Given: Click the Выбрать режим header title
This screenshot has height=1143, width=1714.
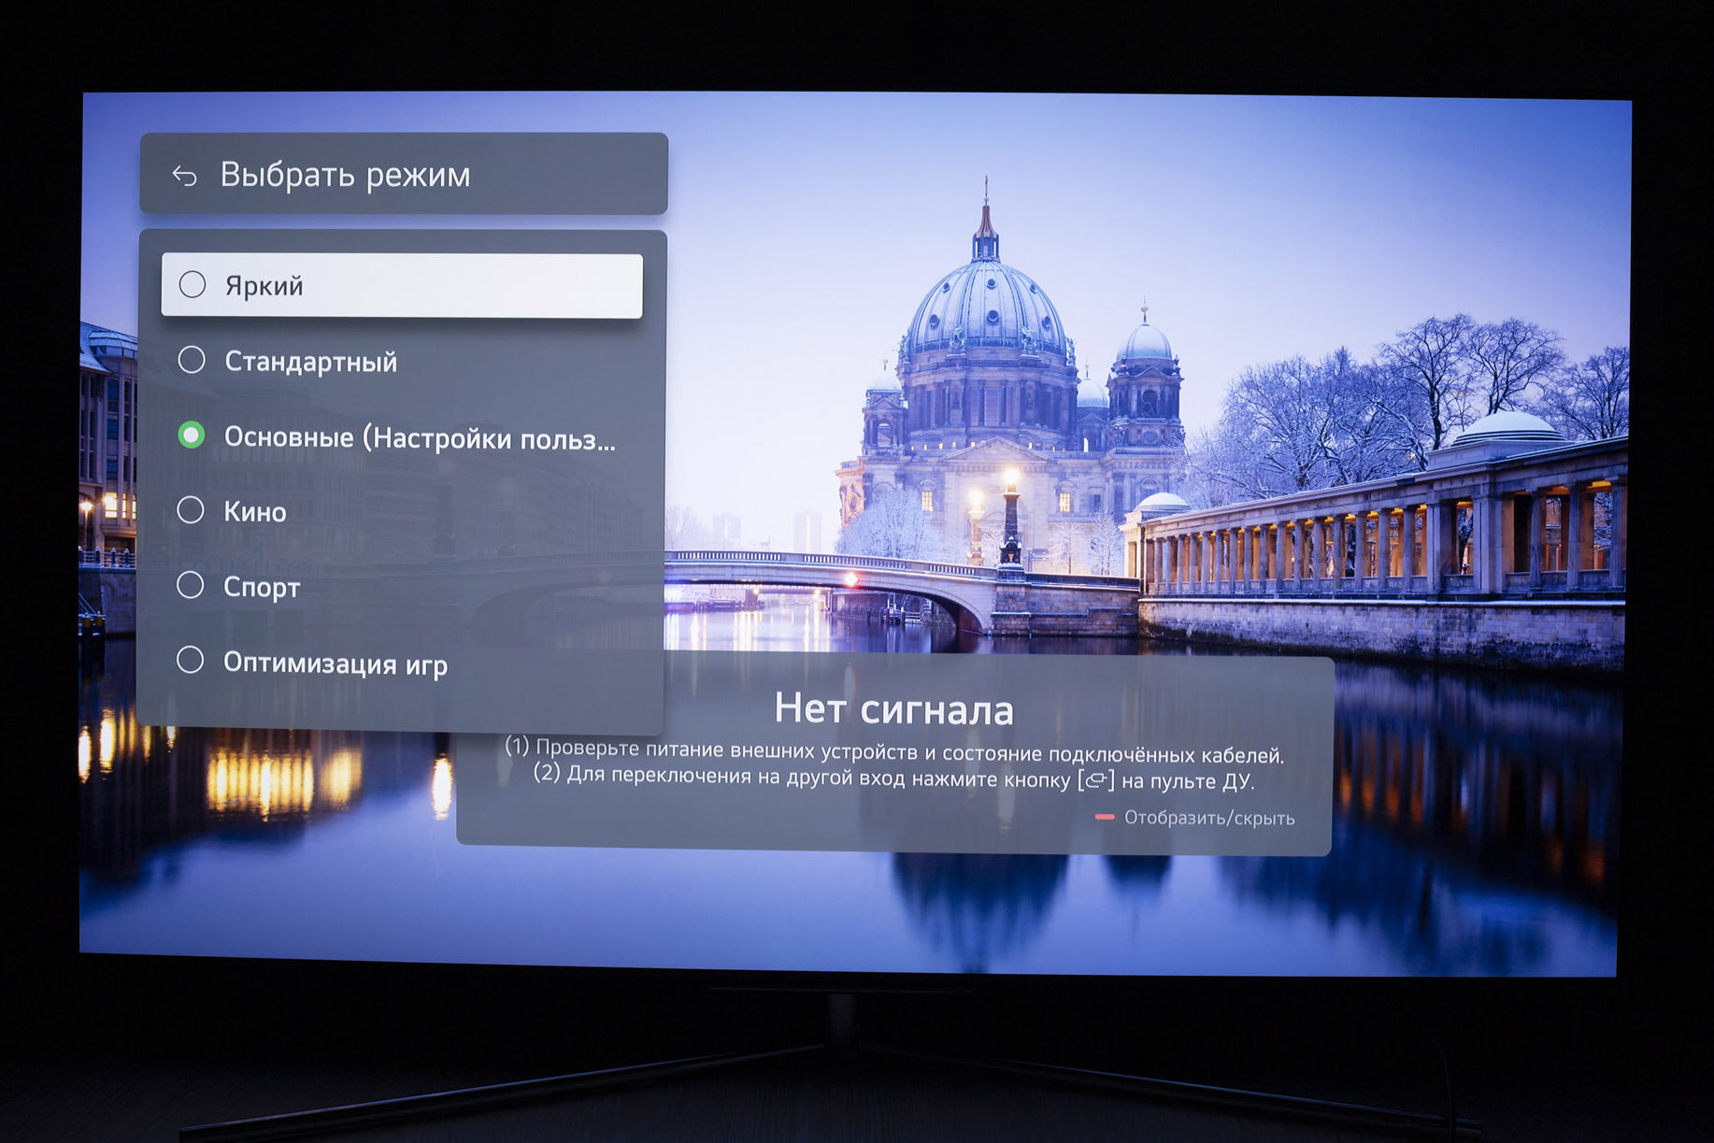Looking at the screenshot, I should pyautogui.click(x=345, y=175).
